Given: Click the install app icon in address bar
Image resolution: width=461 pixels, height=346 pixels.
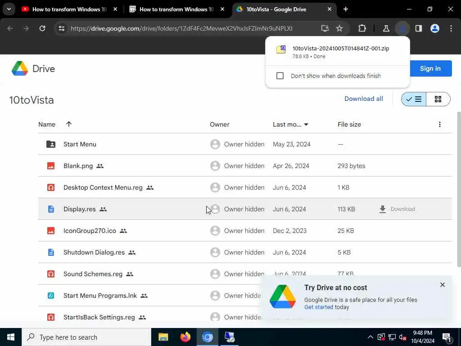Looking at the screenshot, I should point(325,28).
